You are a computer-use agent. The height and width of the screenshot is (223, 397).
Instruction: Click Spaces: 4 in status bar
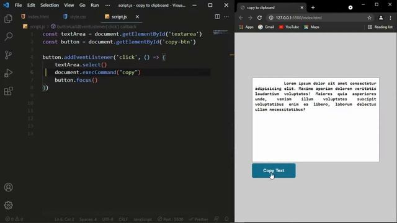[x=88, y=219]
